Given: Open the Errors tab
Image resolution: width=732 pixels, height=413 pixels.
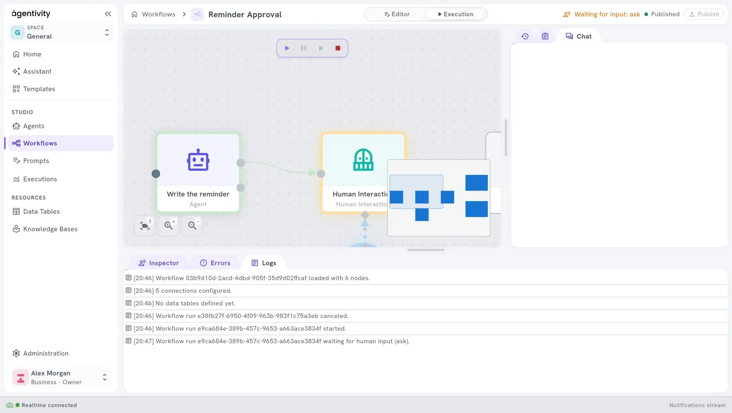Looking at the screenshot, I should click(215, 263).
